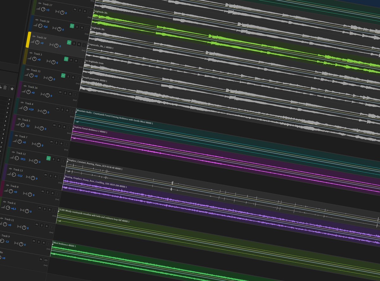Image resolution: width=380 pixels, height=281 pixels.
Task: Click the metering icon below the Mix track
Action: pos(45,266)
